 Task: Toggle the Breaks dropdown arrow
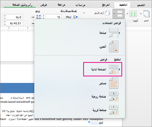click(x=114, y=14)
